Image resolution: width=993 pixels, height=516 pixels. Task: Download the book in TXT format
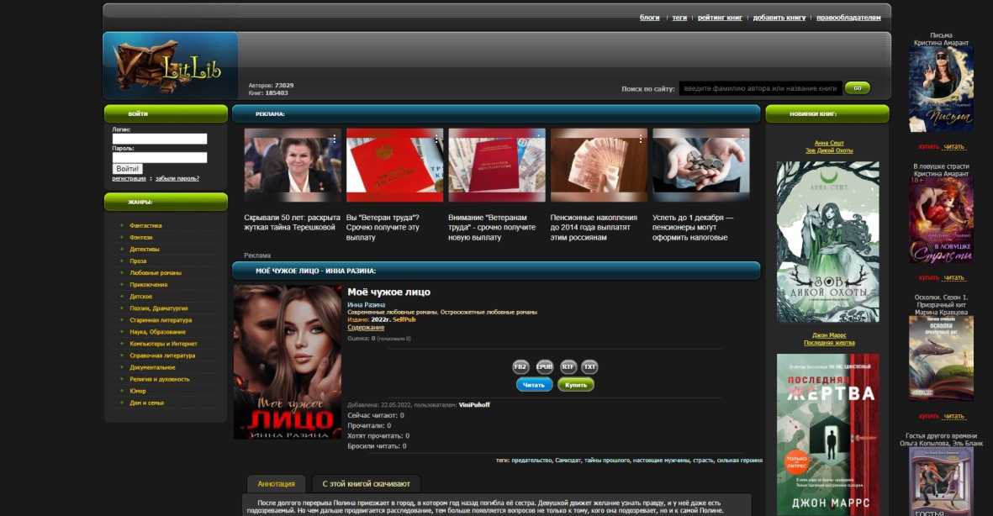[590, 366]
